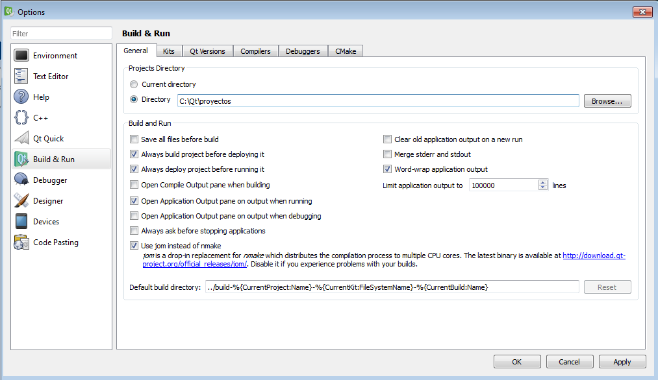Open the Debugger bug icon
658x380 pixels.
[21, 180]
